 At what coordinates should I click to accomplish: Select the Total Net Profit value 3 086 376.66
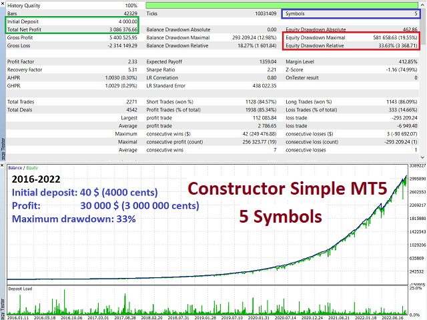[x=123, y=29]
